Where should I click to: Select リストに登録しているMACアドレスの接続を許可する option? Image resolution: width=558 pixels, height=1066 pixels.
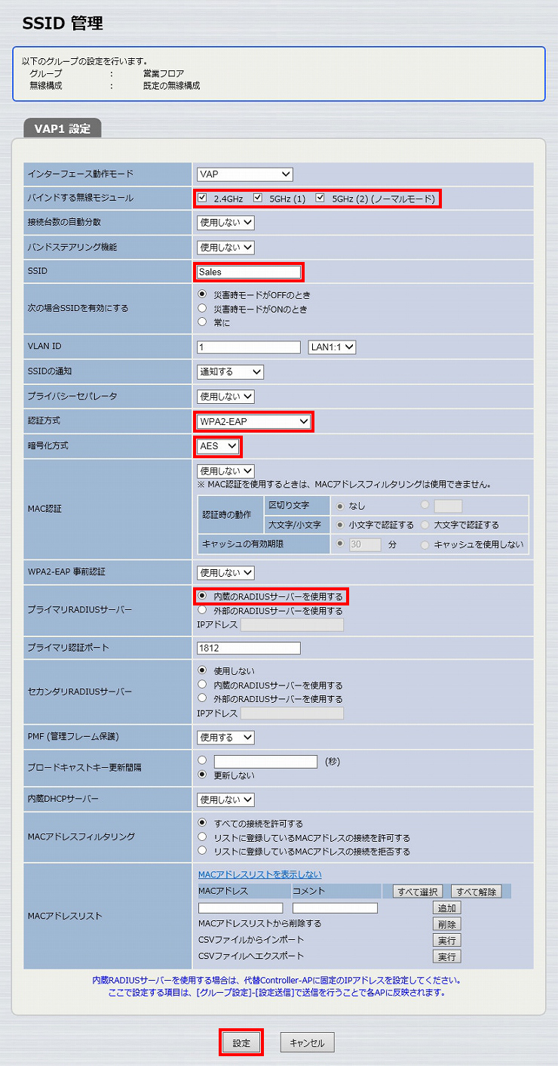[x=202, y=837]
